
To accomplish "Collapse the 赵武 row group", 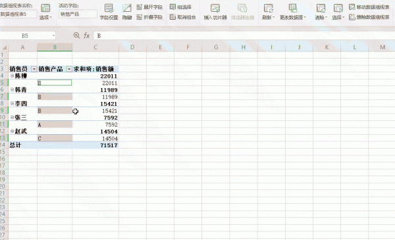I will click(12, 131).
